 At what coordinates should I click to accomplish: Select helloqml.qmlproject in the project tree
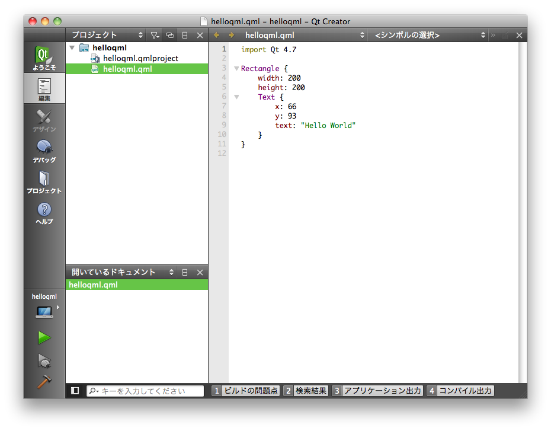click(140, 59)
